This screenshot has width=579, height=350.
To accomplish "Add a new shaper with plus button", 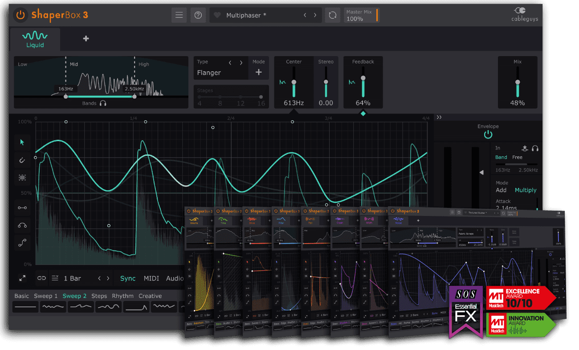I will [x=86, y=39].
